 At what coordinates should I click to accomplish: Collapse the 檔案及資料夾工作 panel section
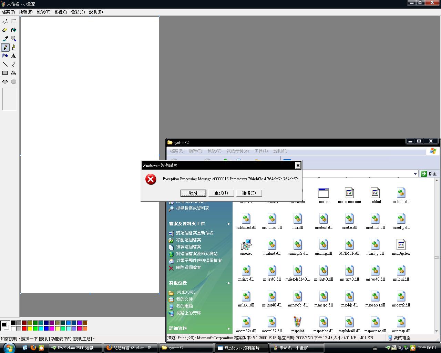[x=228, y=224]
